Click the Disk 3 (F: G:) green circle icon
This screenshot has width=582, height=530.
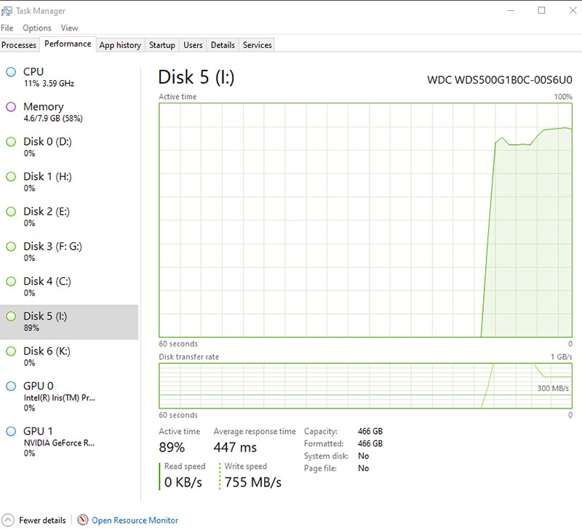(11, 246)
